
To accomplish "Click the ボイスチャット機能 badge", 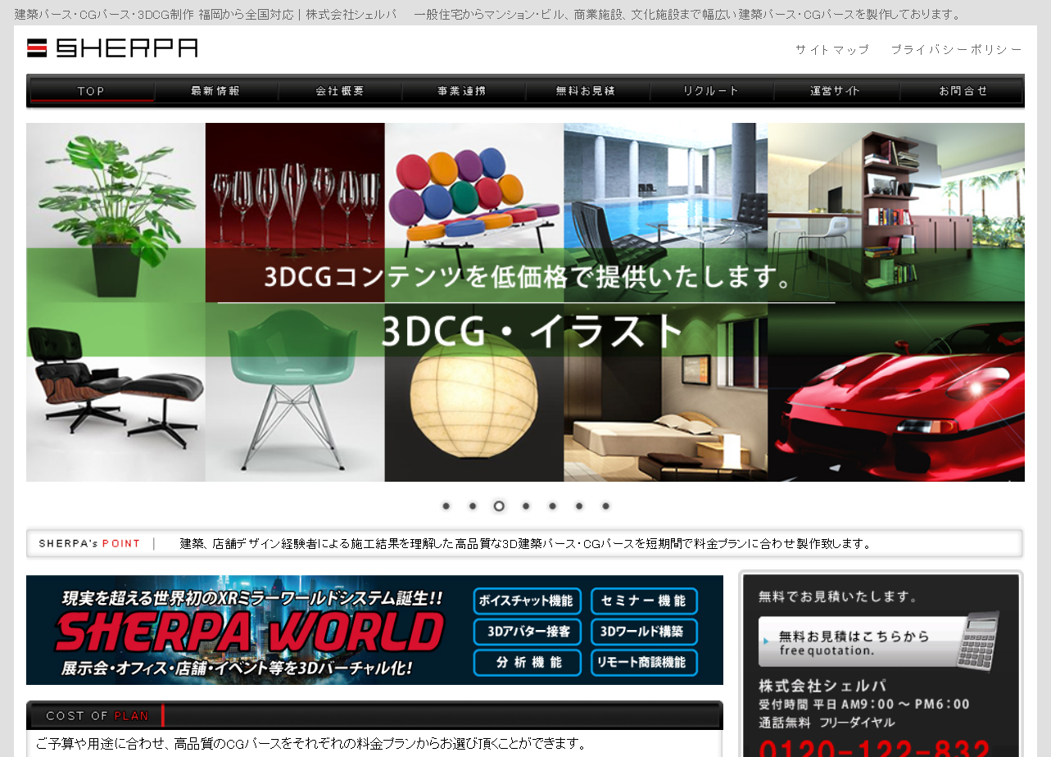I will pos(527,601).
